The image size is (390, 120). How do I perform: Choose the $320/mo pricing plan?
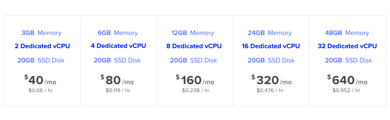271,61
